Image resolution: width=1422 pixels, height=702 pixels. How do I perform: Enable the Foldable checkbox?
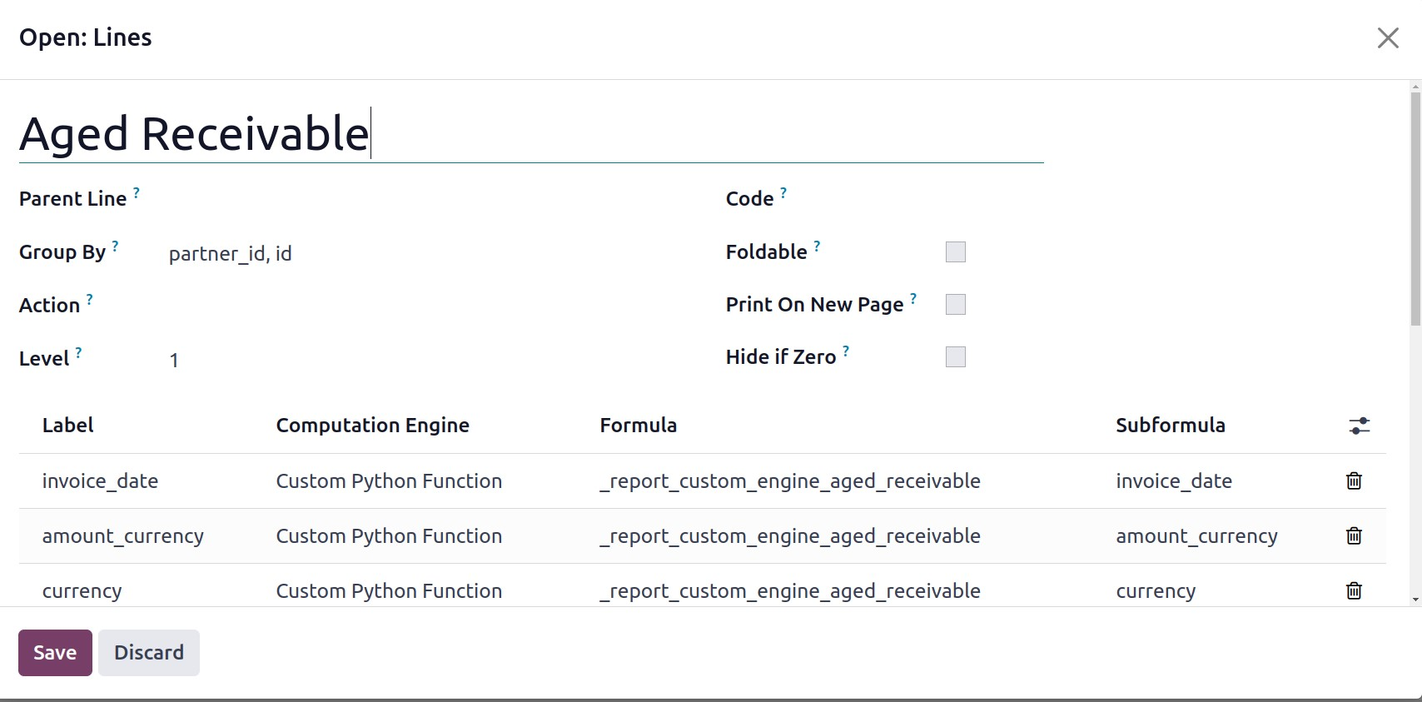[x=955, y=252]
